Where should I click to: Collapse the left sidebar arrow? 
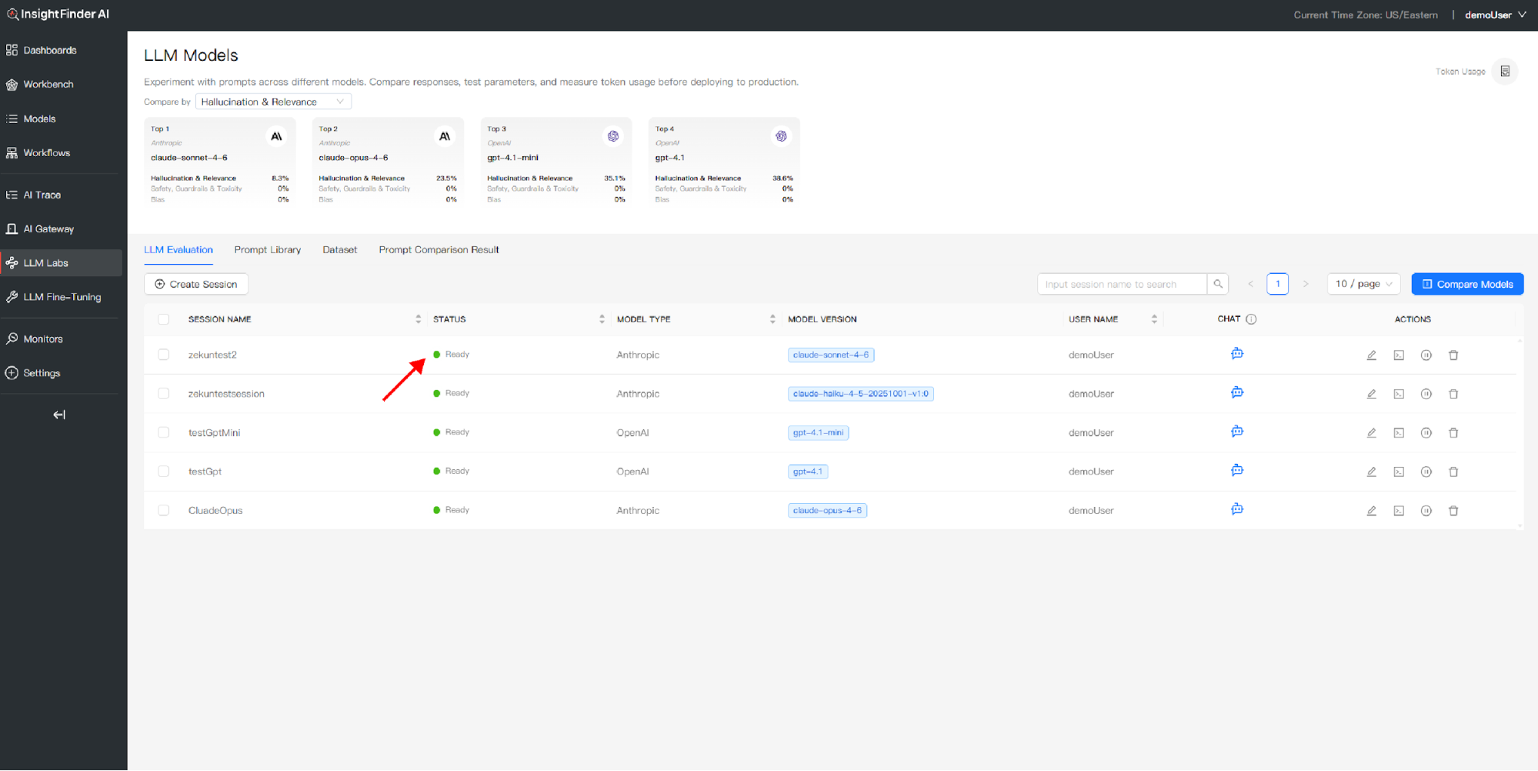(x=59, y=415)
